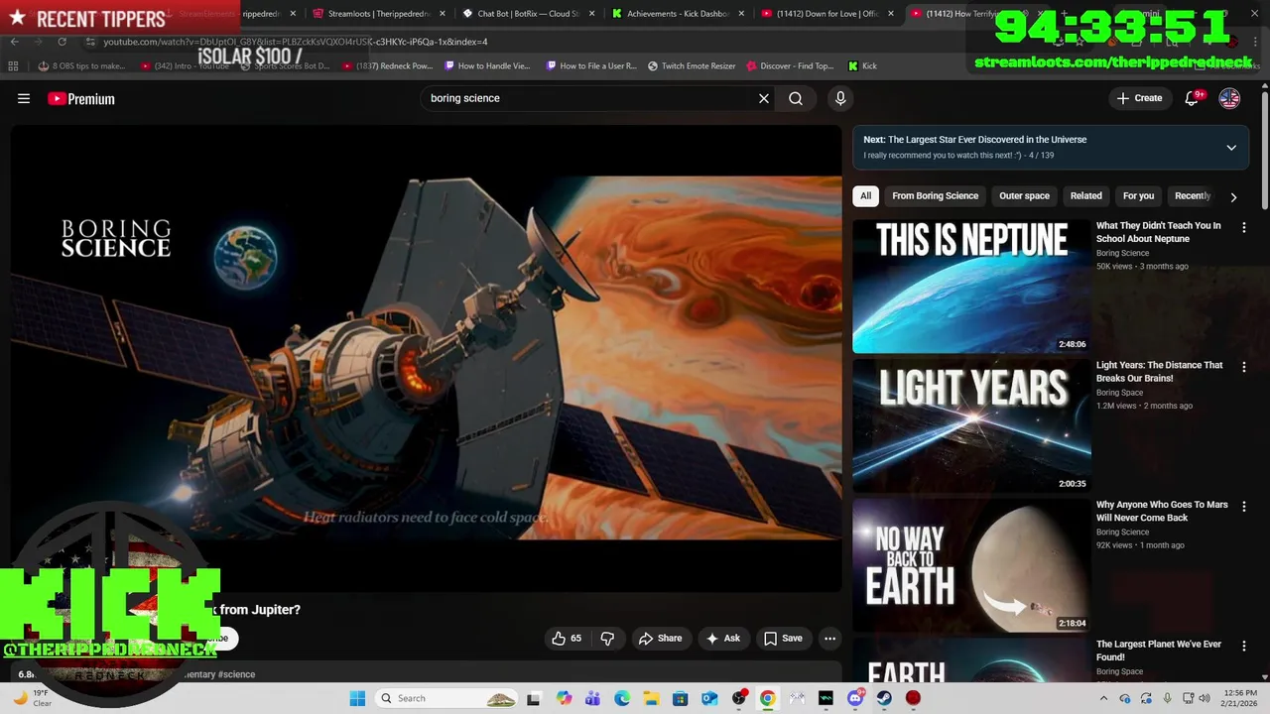This screenshot has width=1270, height=714.
Task: Open Microsoft Edge from the taskbar
Action: click(x=622, y=698)
